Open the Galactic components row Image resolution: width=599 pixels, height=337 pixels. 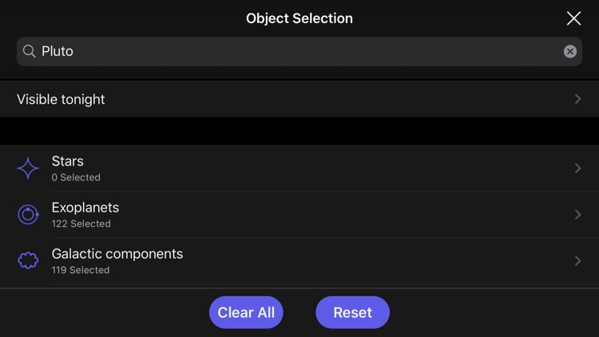click(x=299, y=260)
